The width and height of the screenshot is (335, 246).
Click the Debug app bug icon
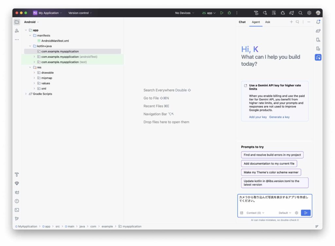tap(229, 13)
